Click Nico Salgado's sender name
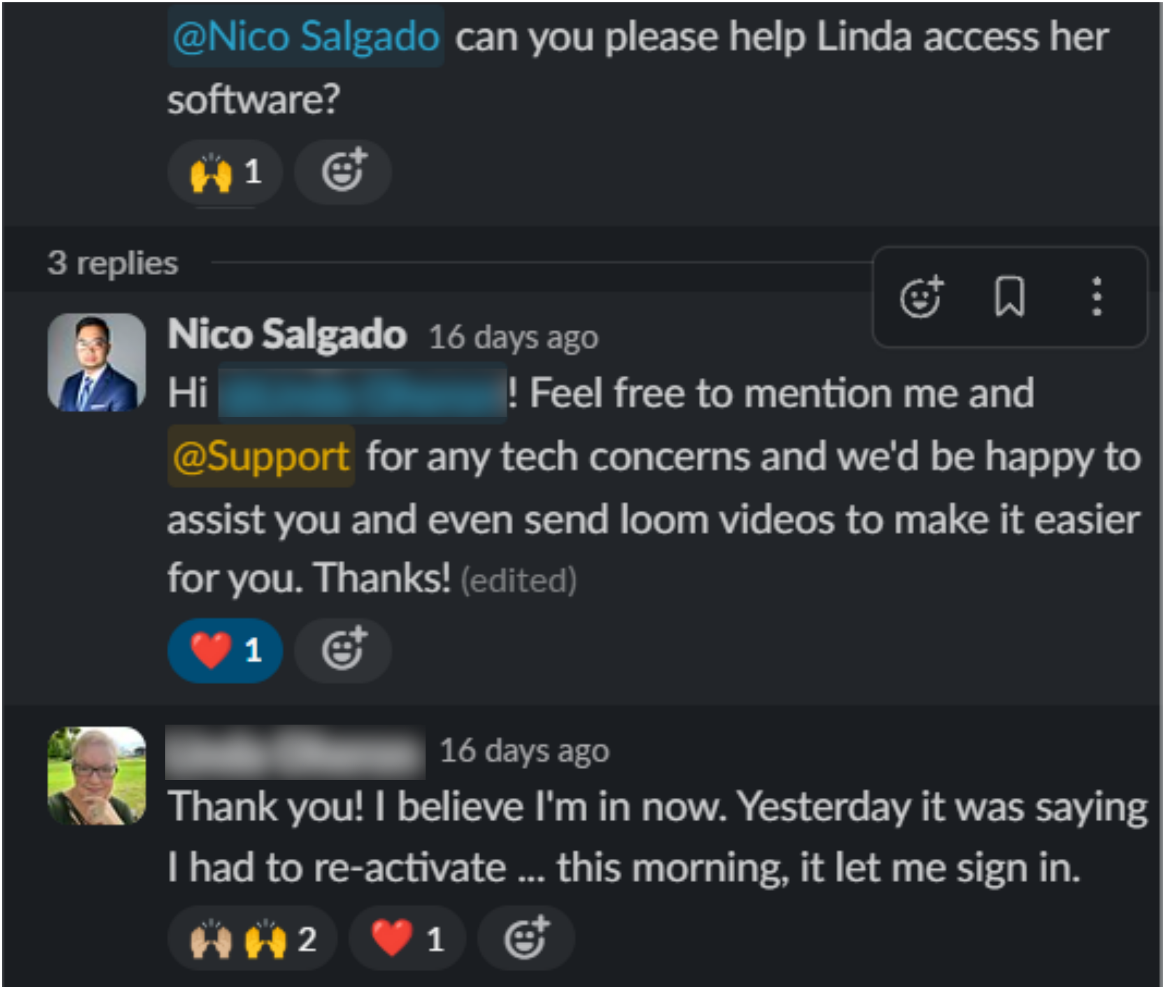Image resolution: width=1165 pixels, height=987 pixels. click(287, 335)
